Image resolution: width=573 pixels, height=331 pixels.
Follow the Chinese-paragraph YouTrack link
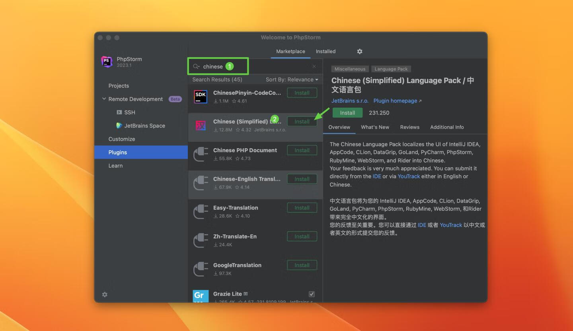click(x=451, y=225)
